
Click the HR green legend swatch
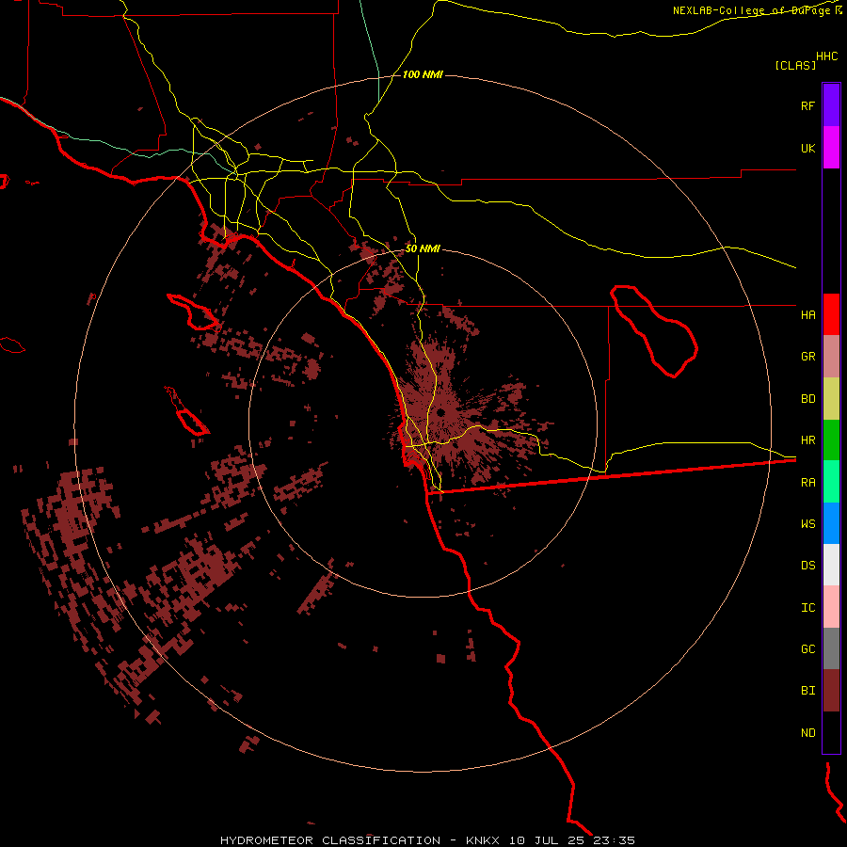coord(831,440)
